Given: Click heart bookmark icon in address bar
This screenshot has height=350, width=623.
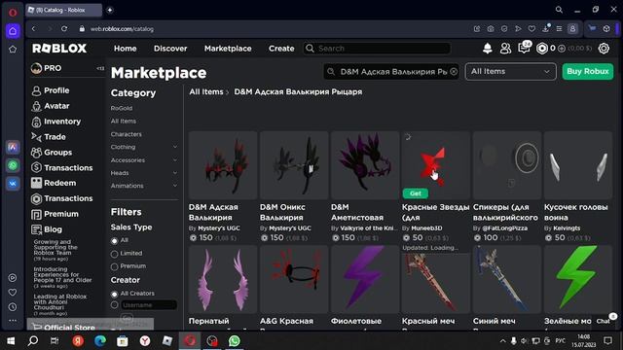Looking at the screenshot, I should (x=531, y=29).
